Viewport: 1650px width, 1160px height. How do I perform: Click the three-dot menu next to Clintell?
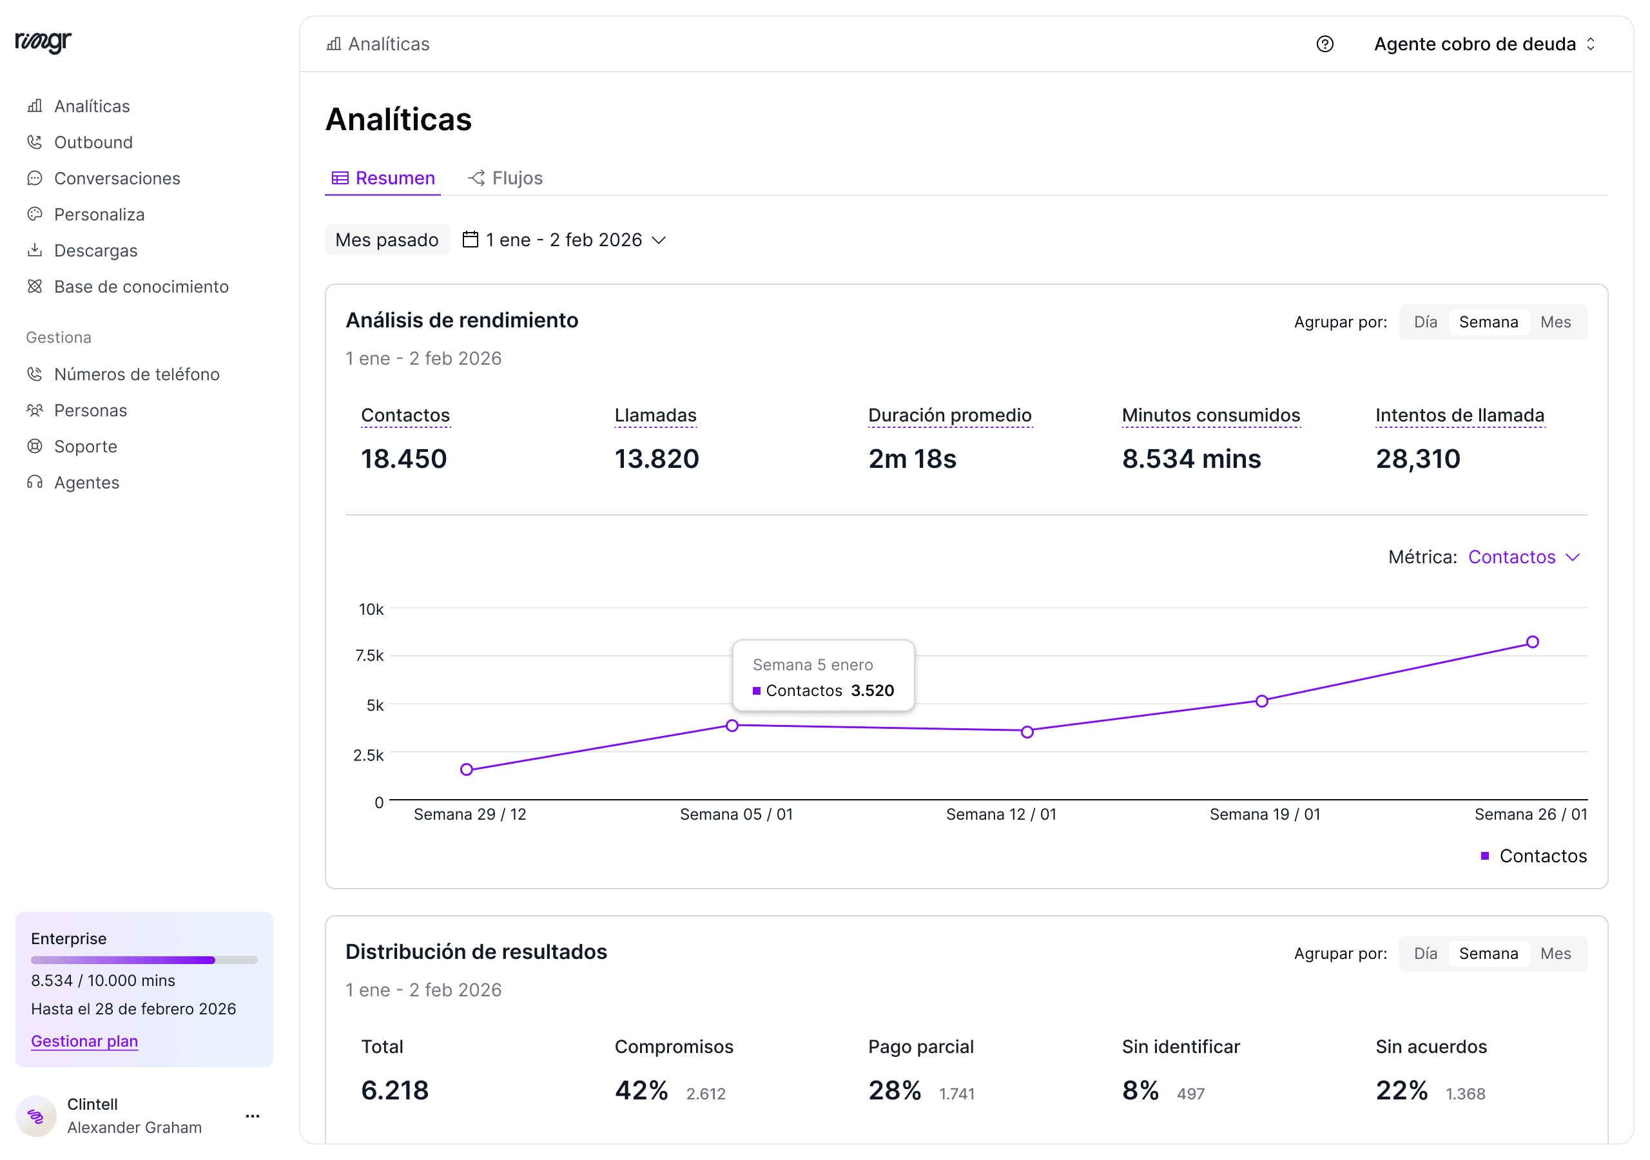(252, 1116)
